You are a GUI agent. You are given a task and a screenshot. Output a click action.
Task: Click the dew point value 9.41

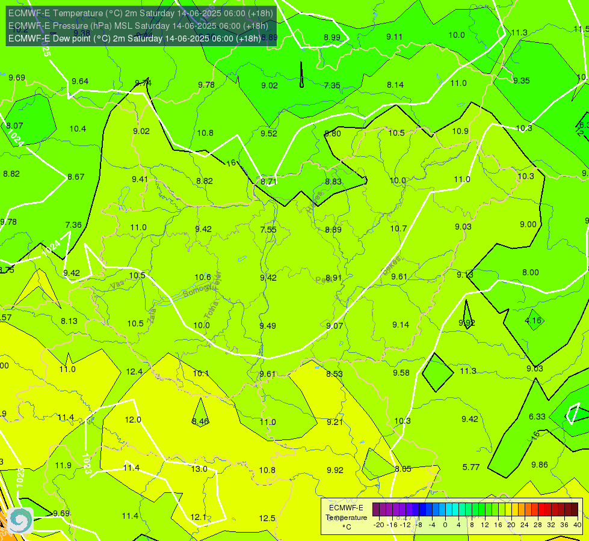140,180
